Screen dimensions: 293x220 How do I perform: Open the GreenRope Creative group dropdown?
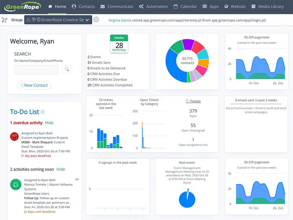click(x=63, y=20)
